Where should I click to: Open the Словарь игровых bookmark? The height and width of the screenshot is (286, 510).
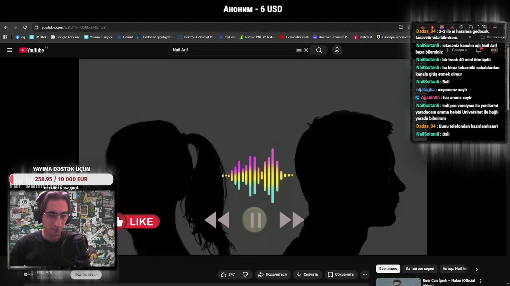tap(393, 37)
